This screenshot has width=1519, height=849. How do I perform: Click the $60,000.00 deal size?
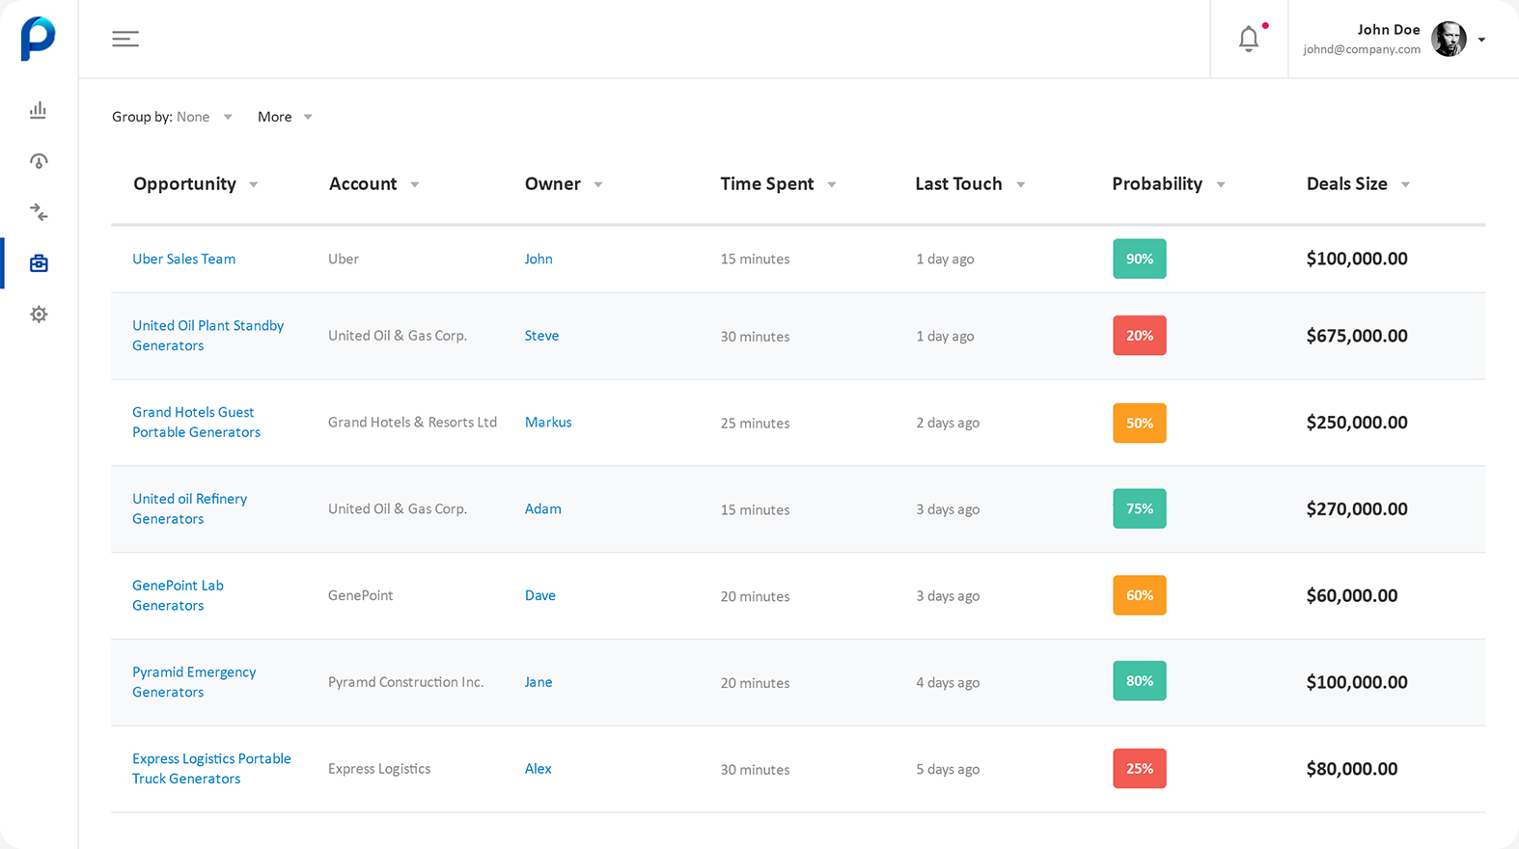point(1352,595)
